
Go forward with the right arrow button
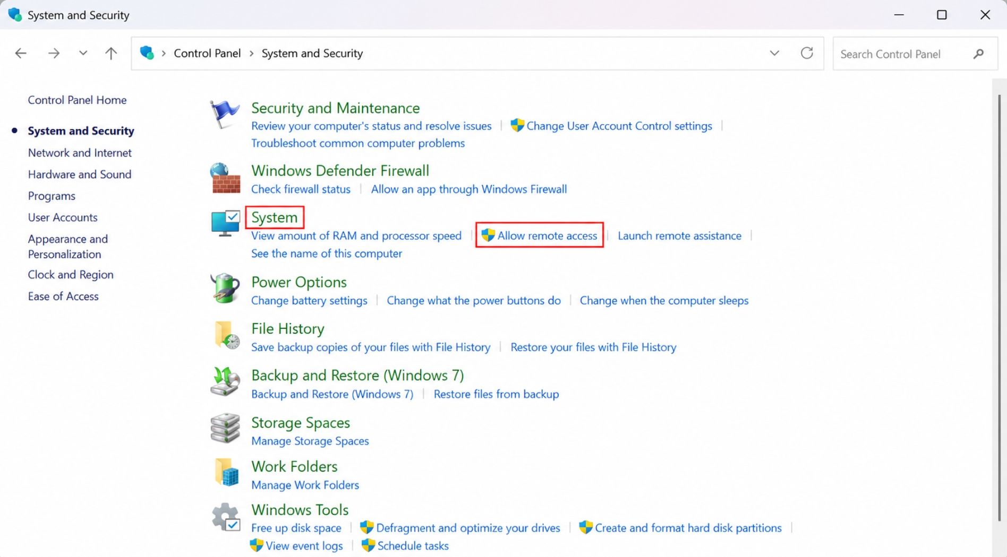coord(54,53)
